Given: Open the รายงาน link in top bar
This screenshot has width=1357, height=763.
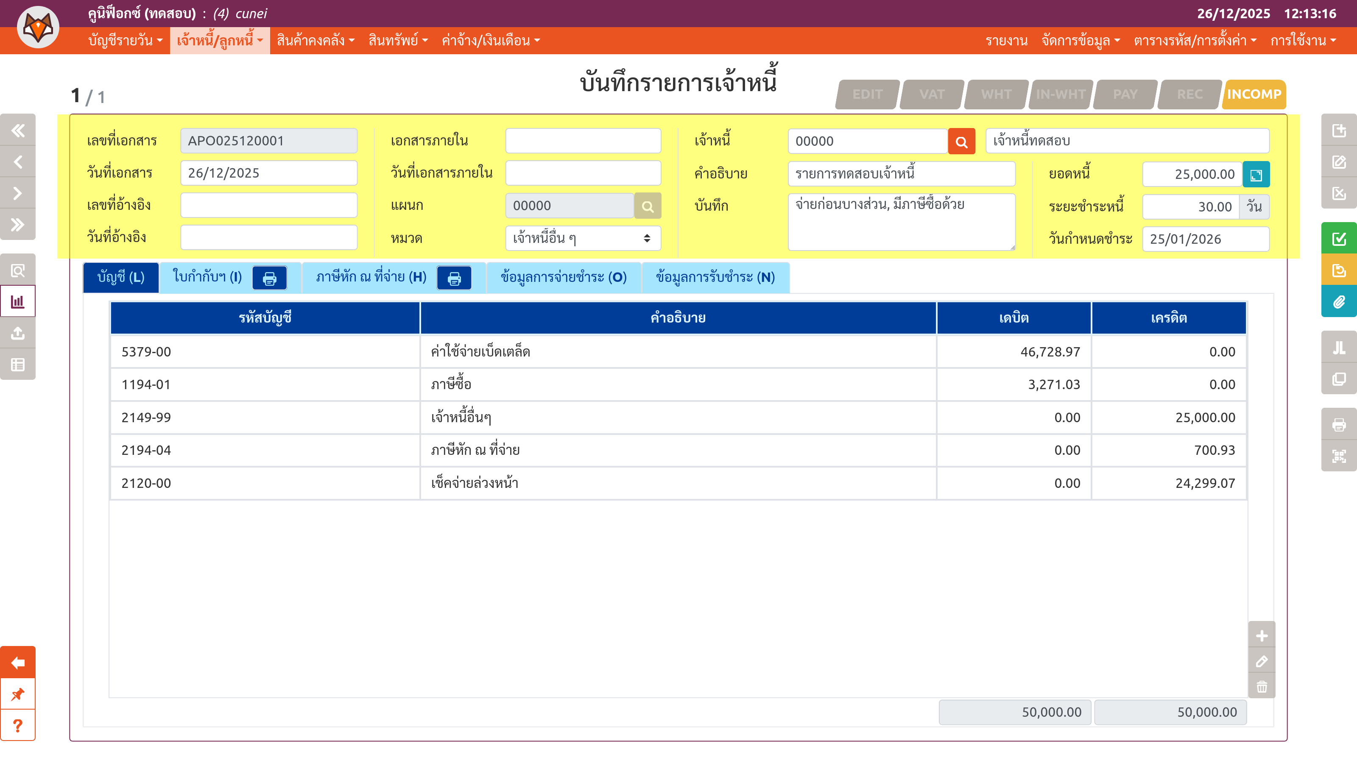Looking at the screenshot, I should (1006, 41).
